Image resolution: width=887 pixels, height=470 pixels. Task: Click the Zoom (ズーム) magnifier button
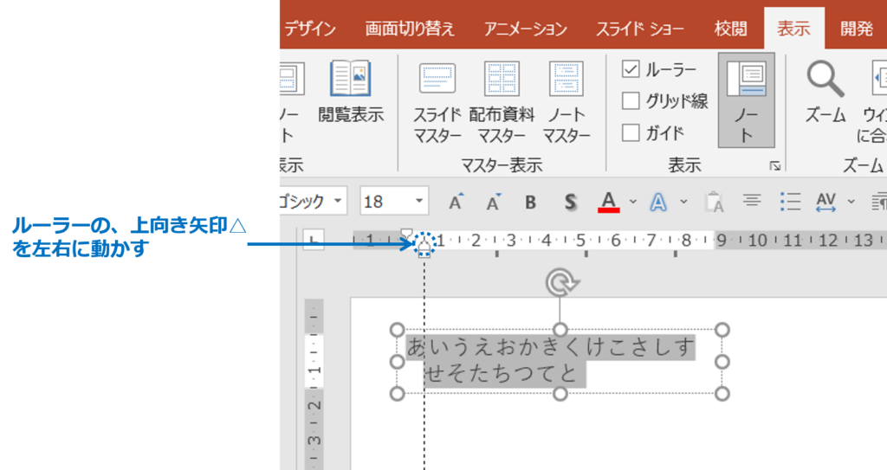click(825, 91)
